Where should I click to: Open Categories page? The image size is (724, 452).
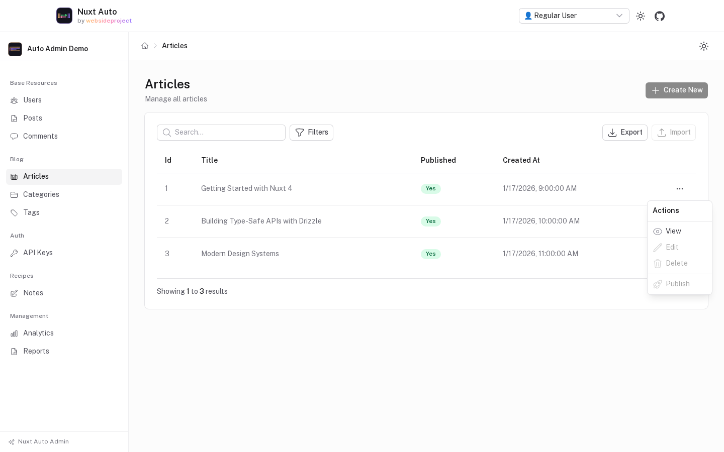click(64, 194)
